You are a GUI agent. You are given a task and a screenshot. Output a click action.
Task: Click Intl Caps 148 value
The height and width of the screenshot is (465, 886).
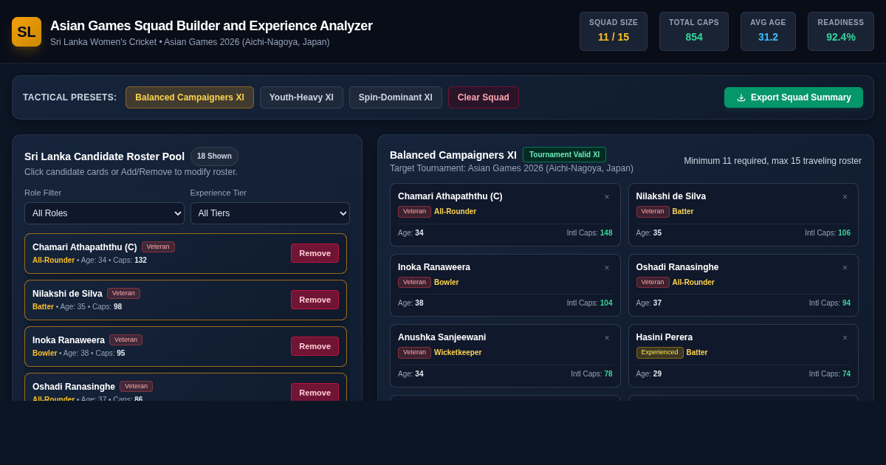(x=606, y=233)
